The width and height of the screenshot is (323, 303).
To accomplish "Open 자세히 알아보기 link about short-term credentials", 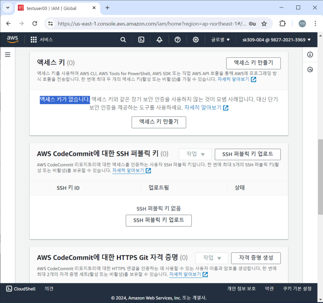I will pyautogui.click(x=206, y=107).
